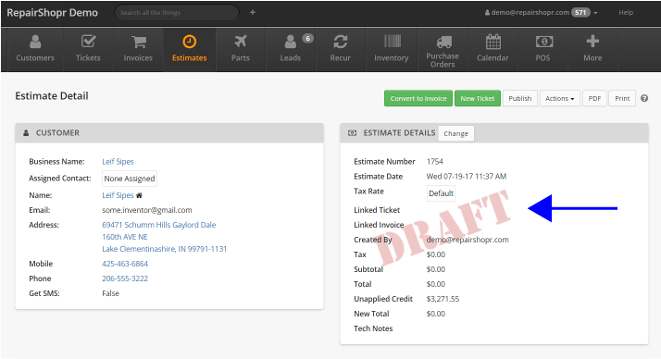Open Calendar icon in navigation
Viewport: 661px width, 359px height.
click(493, 42)
